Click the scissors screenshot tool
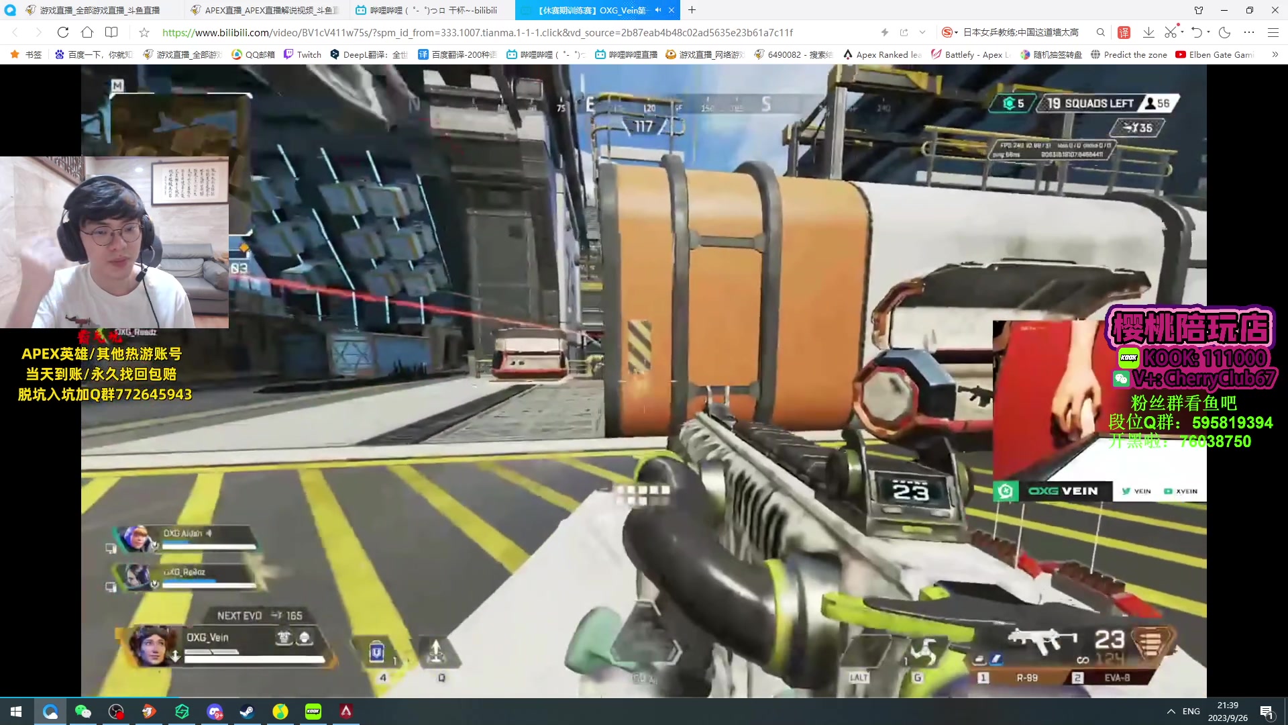This screenshot has height=725, width=1288. 1170,32
